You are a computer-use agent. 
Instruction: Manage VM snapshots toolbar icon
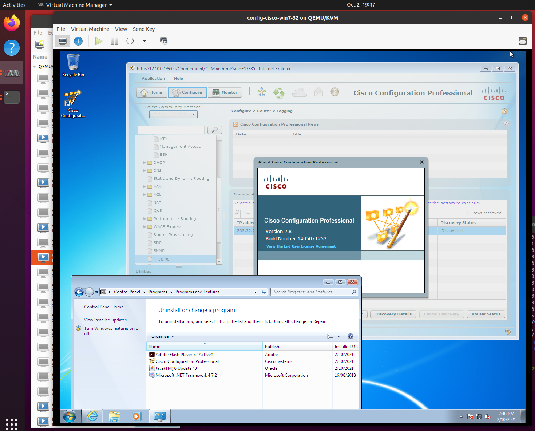[x=165, y=41]
